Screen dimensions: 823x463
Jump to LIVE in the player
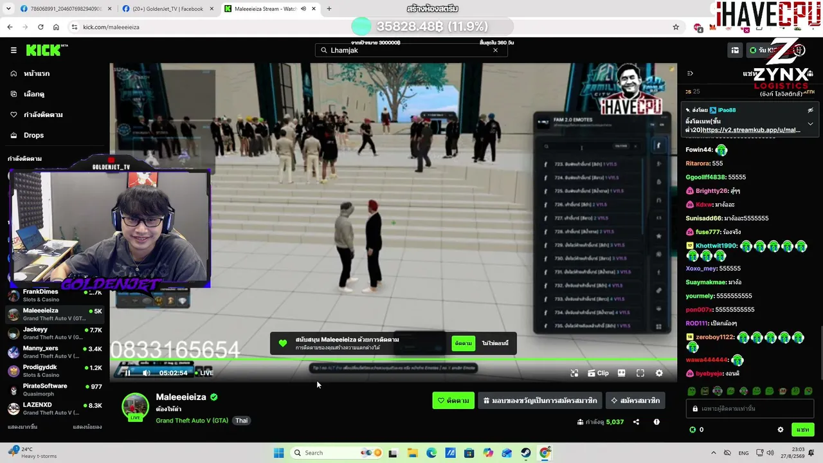(203, 373)
